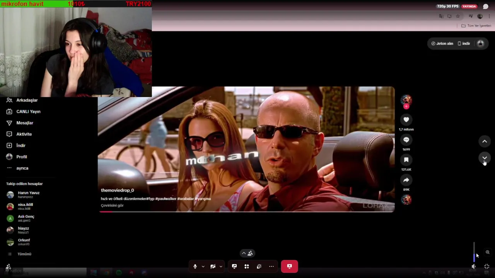Open more call options ellipsis
The image size is (495, 278).
point(271,266)
